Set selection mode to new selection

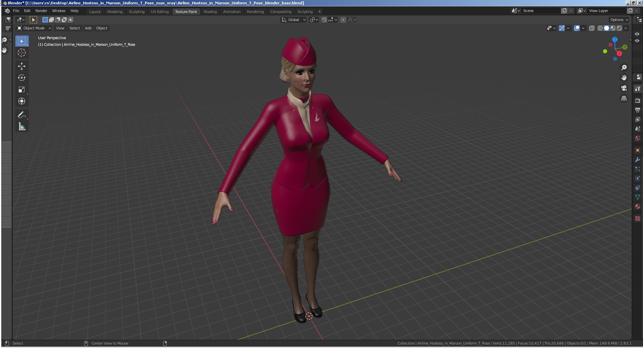45,20
